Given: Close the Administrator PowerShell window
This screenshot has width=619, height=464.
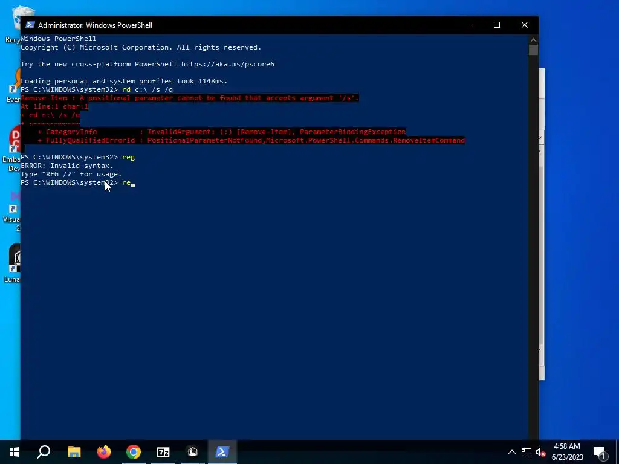Looking at the screenshot, I should [525, 25].
